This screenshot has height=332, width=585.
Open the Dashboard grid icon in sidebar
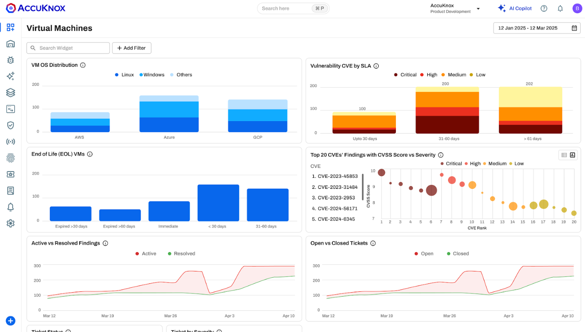pyautogui.click(x=11, y=27)
